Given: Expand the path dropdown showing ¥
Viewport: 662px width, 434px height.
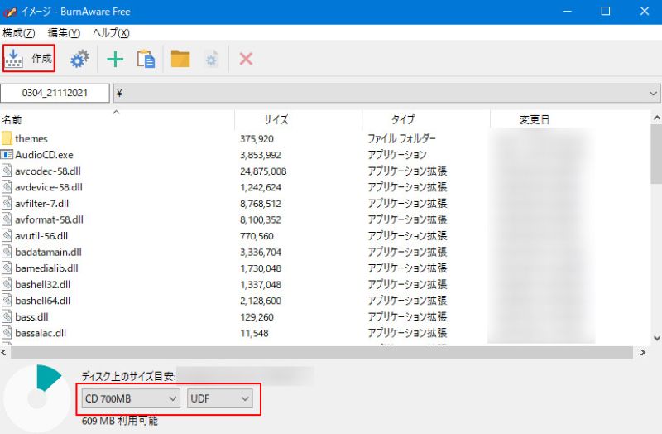Looking at the screenshot, I should pos(653,94).
